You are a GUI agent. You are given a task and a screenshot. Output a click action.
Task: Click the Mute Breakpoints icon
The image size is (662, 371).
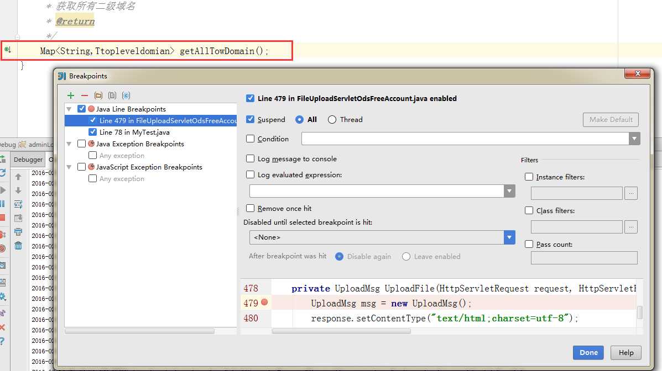tap(3, 248)
